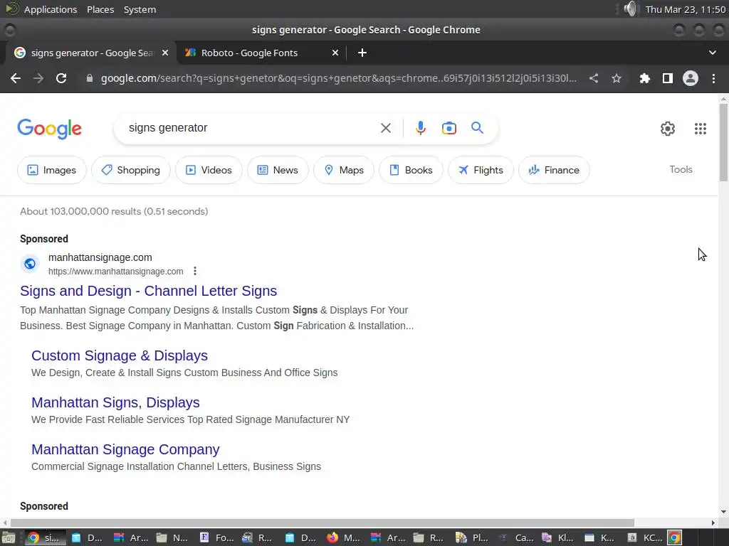Open Google quick settings gear
The image size is (729, 546).
(x=668, y=129)
